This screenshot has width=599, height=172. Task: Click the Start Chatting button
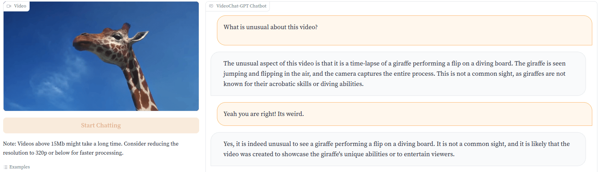tap(101, 125)
